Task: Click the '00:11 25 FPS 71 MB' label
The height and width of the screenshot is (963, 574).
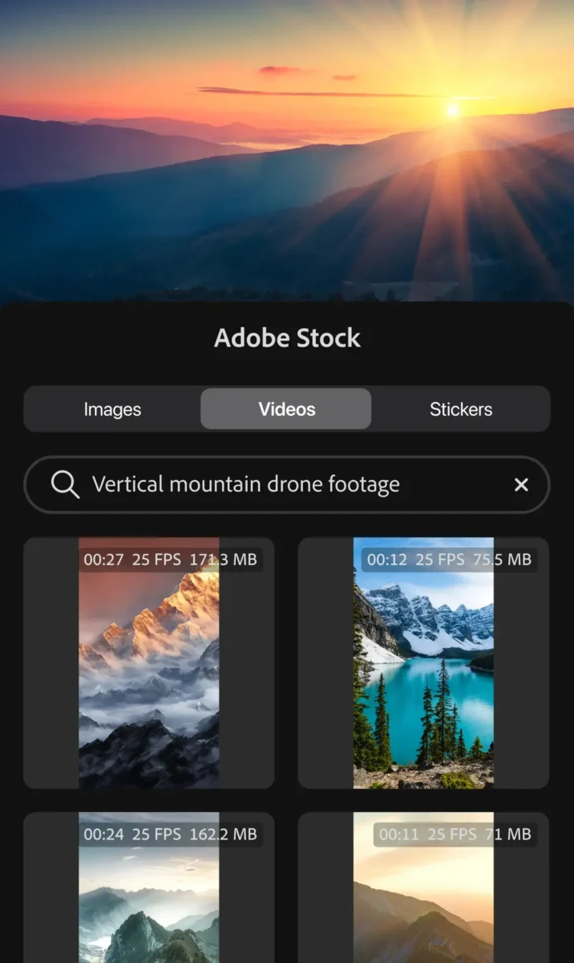Action: point(455,835)
